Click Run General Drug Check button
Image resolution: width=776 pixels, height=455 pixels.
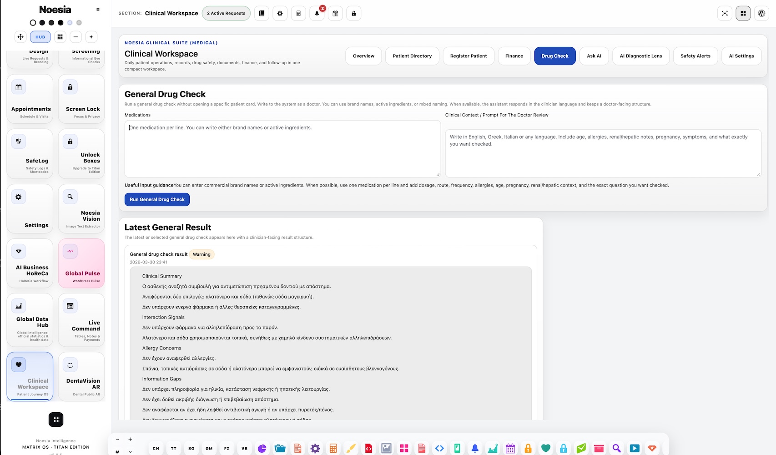(x=157, y=199)
